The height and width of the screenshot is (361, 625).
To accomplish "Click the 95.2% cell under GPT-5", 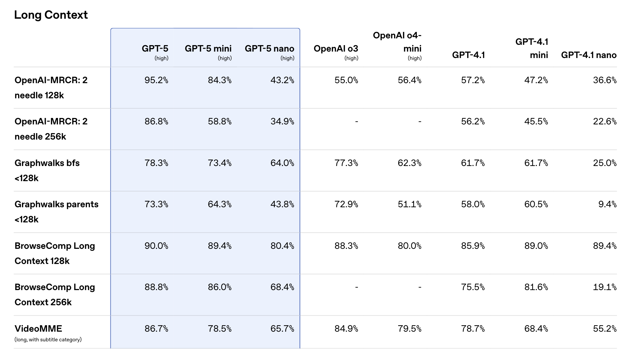I will [x=156, y=80].
